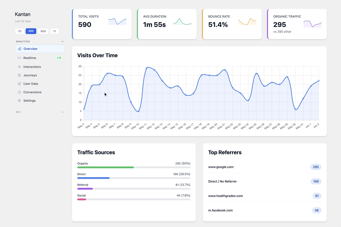Click the '168 (28.5%)' Direct value

tap(182, 174)
